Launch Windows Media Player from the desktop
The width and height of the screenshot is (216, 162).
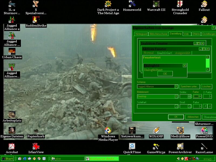pyautogui.click(x=108, y=130)
